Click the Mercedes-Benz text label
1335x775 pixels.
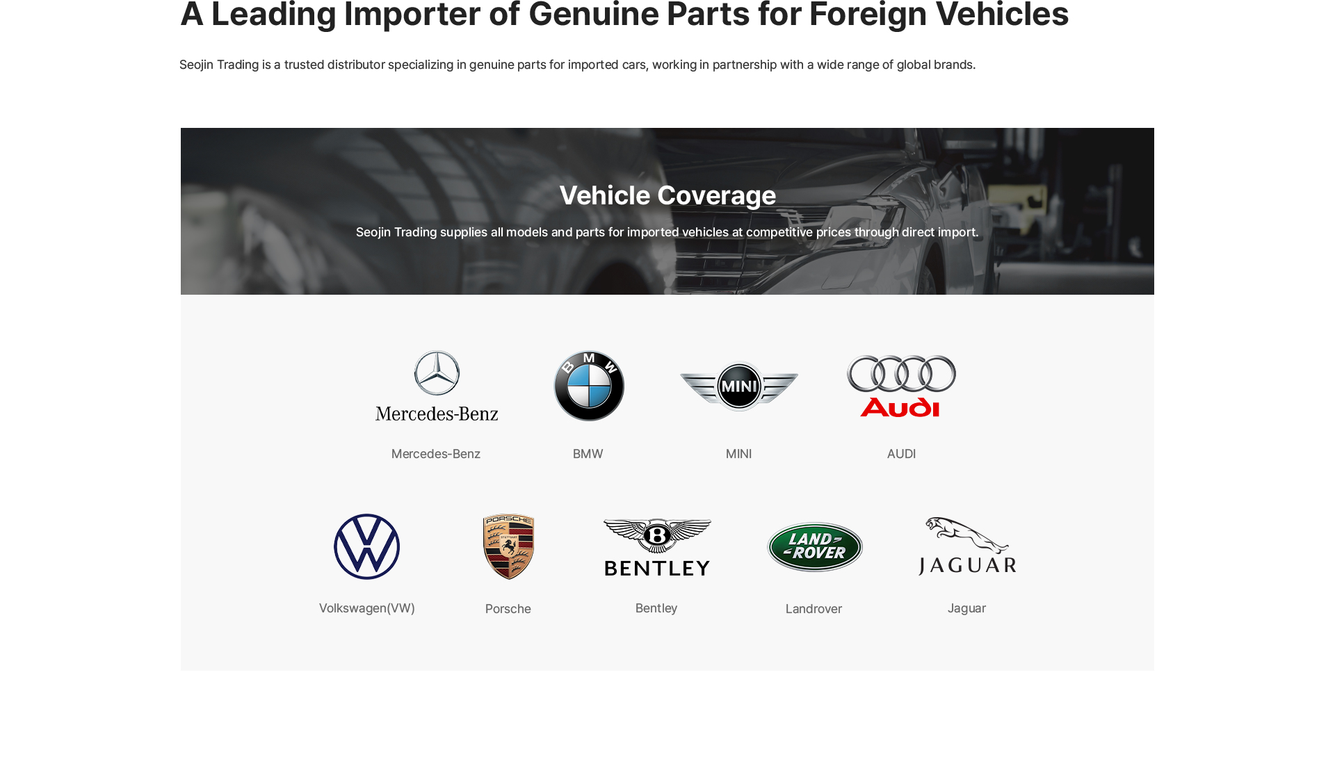436,454
